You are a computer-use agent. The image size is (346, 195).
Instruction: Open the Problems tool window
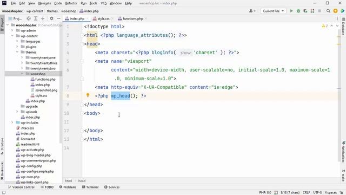[x=68, y=187]
